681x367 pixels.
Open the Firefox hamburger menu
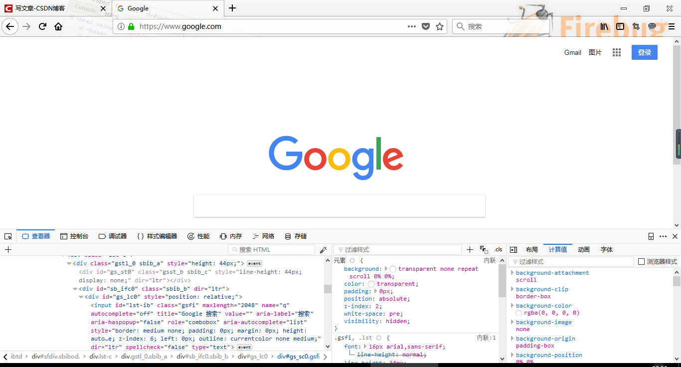pos(672,26)
